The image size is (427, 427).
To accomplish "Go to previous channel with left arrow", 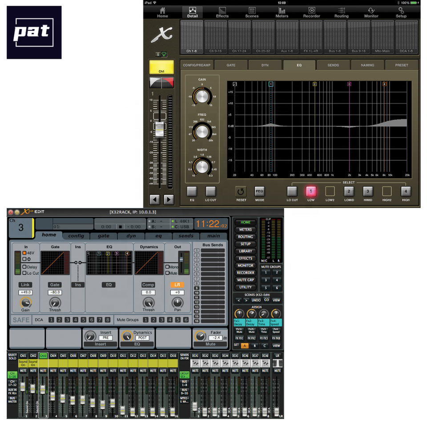I will click(x=155, y=200).
